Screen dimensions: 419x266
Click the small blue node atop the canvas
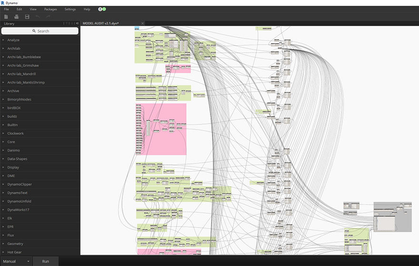137,28
